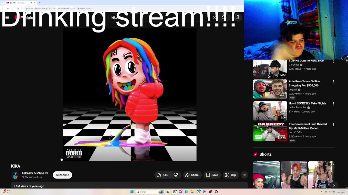Mute the tab with the audio speaker icon
This screenshot has height=195, width=348.
[x=31, y=3]
